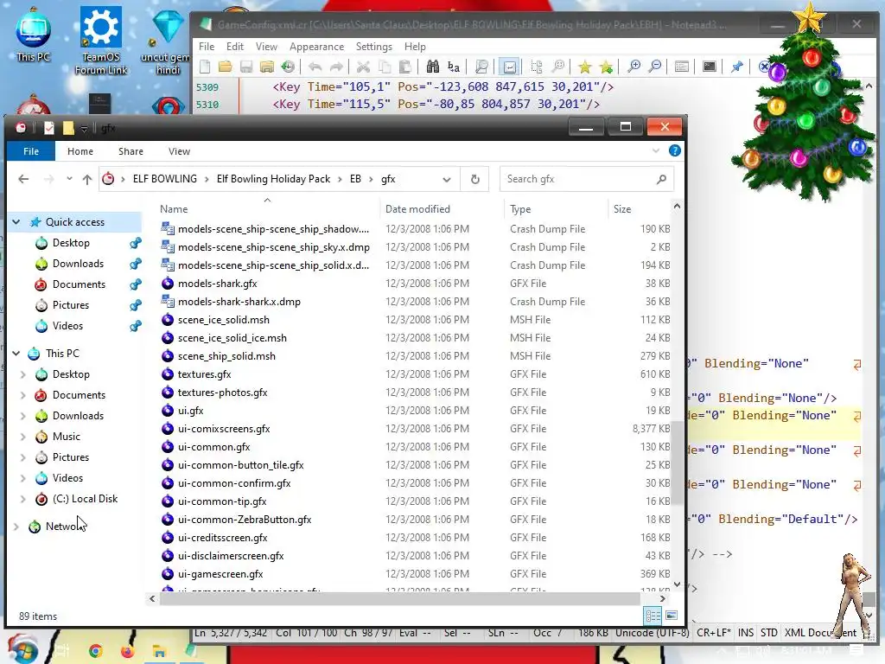Switch to the Explorer View ribbon tab

[179, 151]
